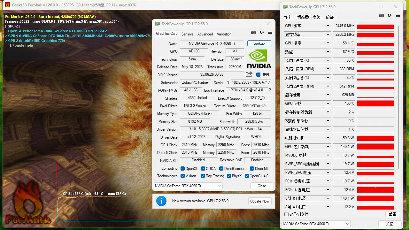Switch to the 高级 tab in the sensor window
This screenshot has width=409, height=230.
tap(316, 17)
